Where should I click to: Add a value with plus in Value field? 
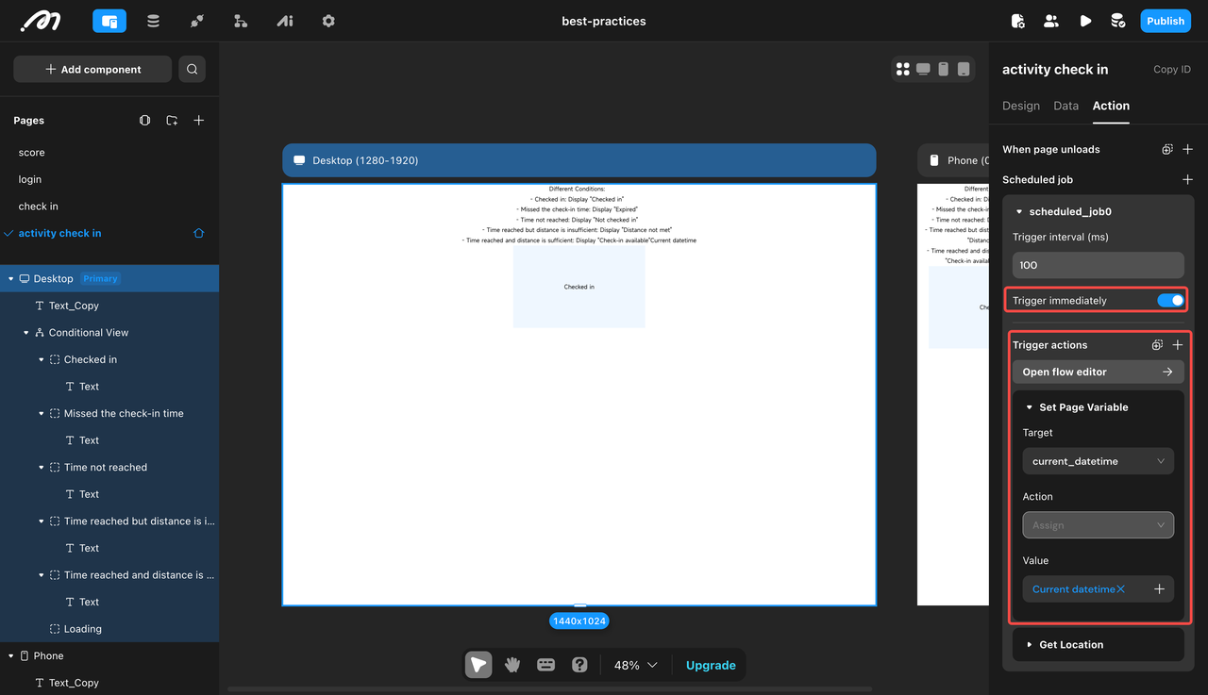click(1159, 589)
